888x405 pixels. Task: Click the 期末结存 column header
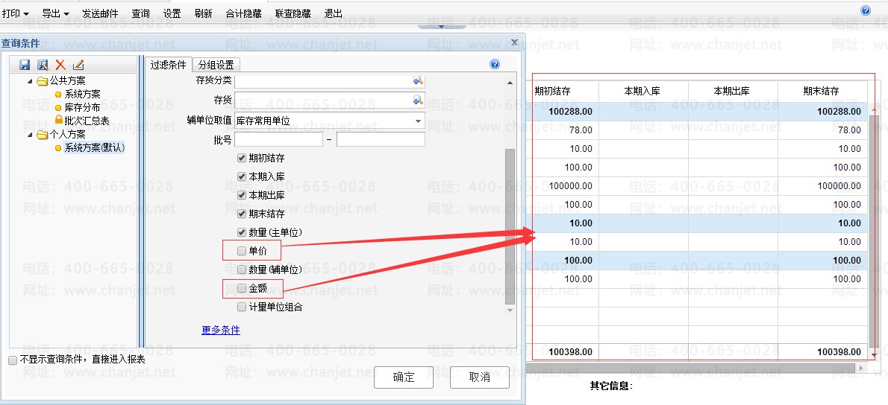click(821, 90)
